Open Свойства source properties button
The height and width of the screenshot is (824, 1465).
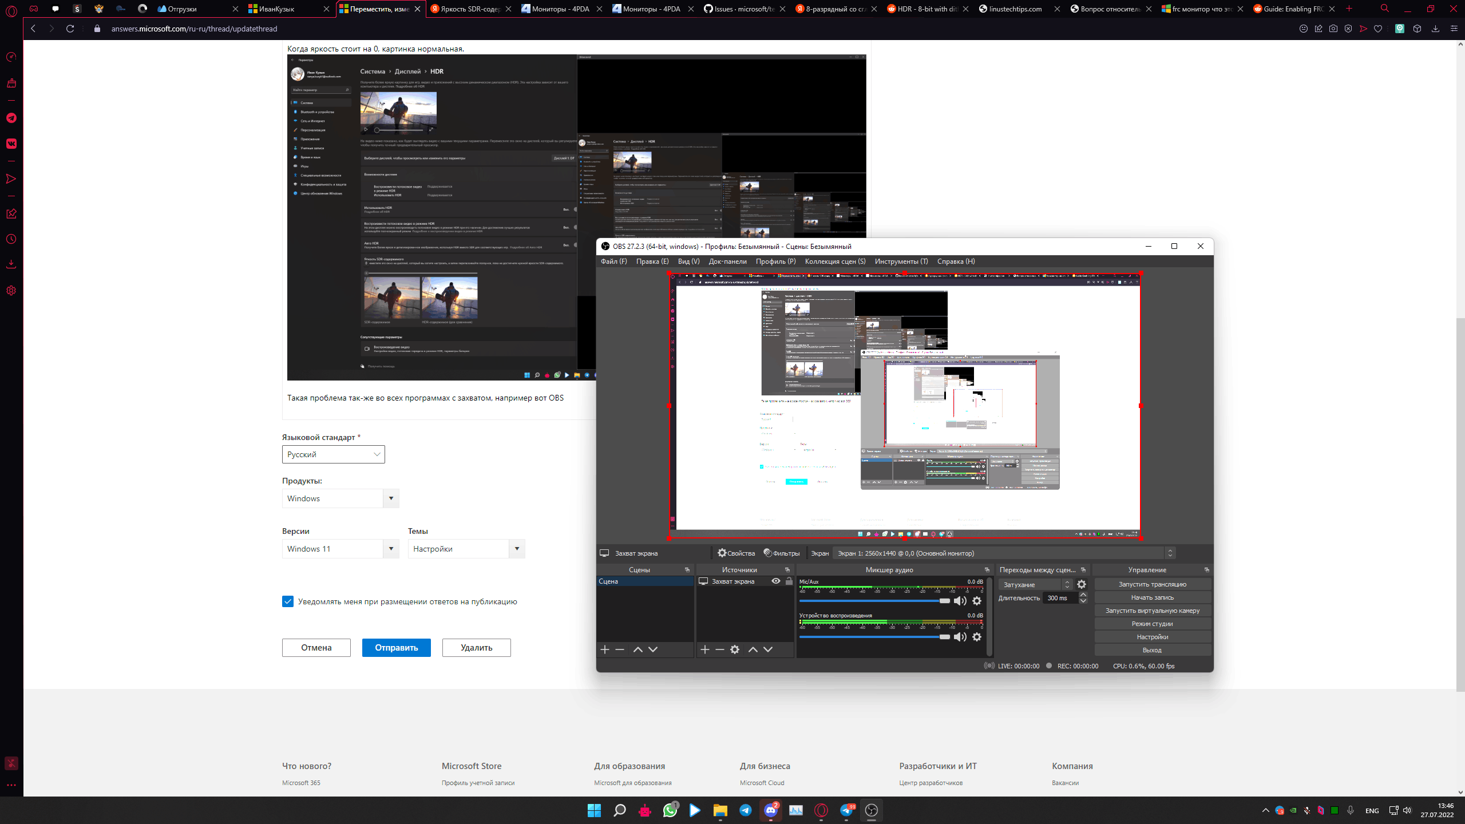[x=737, y=553]
